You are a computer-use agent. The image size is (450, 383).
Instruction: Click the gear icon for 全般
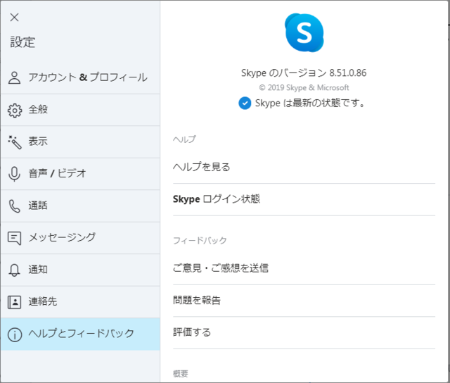pos(14,110)
